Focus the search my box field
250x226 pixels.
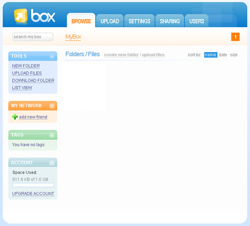(33, 37)
